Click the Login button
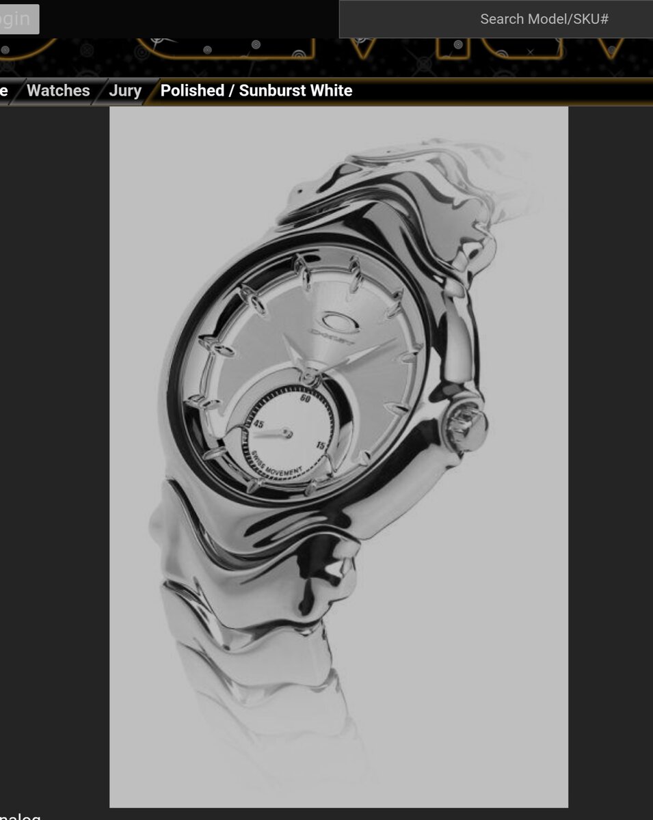Screen dimensions: 653x820 click(x=18, y=19)
